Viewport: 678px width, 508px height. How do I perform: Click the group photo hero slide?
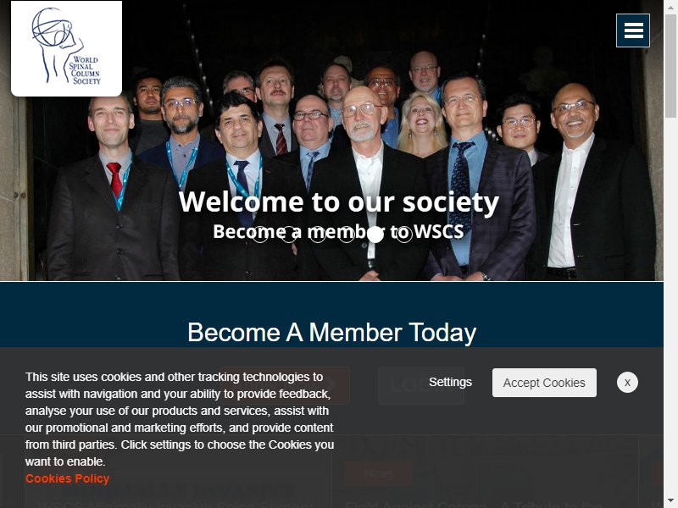pos(331,141)
